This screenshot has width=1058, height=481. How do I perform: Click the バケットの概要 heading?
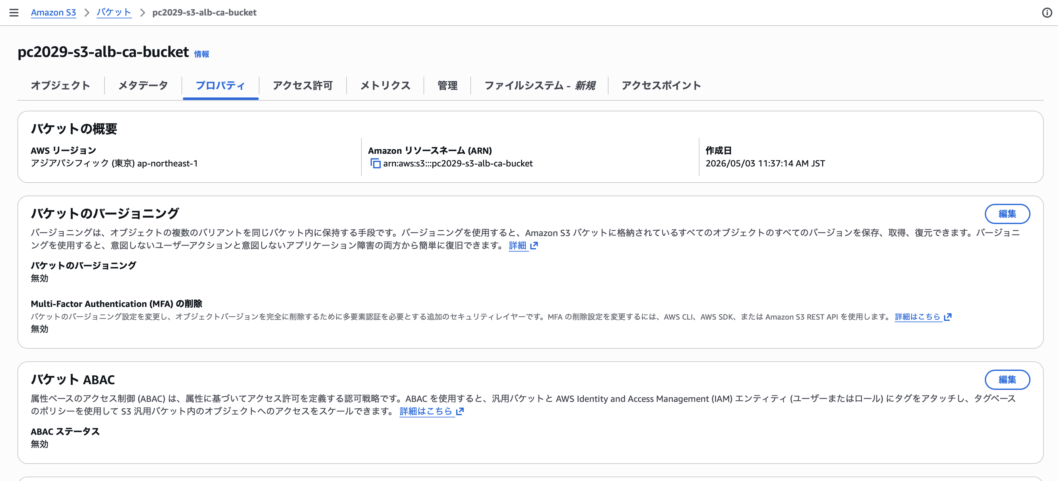[74, 129]
